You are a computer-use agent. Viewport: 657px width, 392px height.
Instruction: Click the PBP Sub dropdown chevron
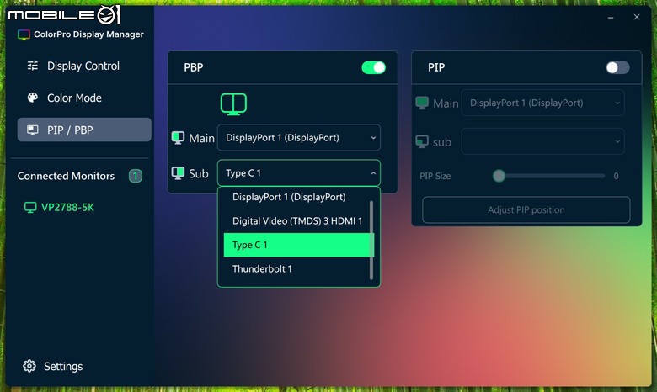[373, 173]
